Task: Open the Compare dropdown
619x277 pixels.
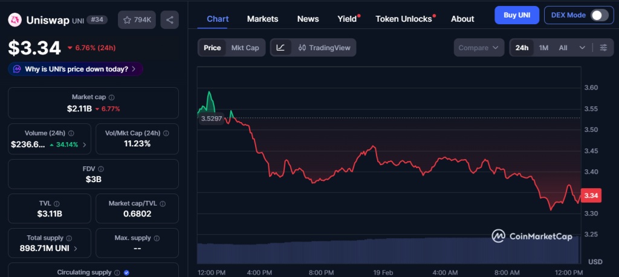Action: pyautogui.click(x=479, y=47)
